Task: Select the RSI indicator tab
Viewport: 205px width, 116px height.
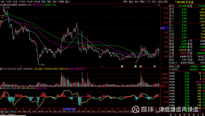Action: coord(79,112)
